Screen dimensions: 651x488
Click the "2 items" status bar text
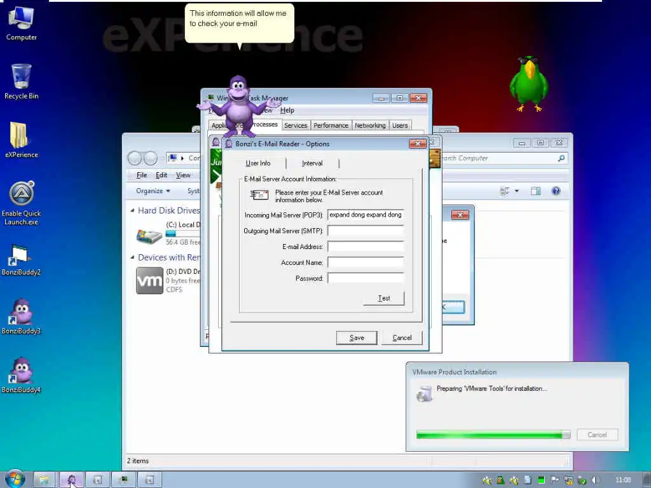[x=138, y=461]
